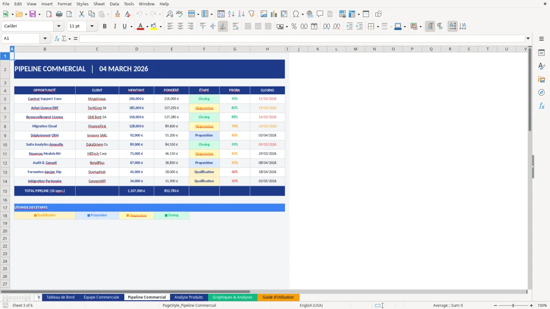Click the Print icon

tap(59, 14)
